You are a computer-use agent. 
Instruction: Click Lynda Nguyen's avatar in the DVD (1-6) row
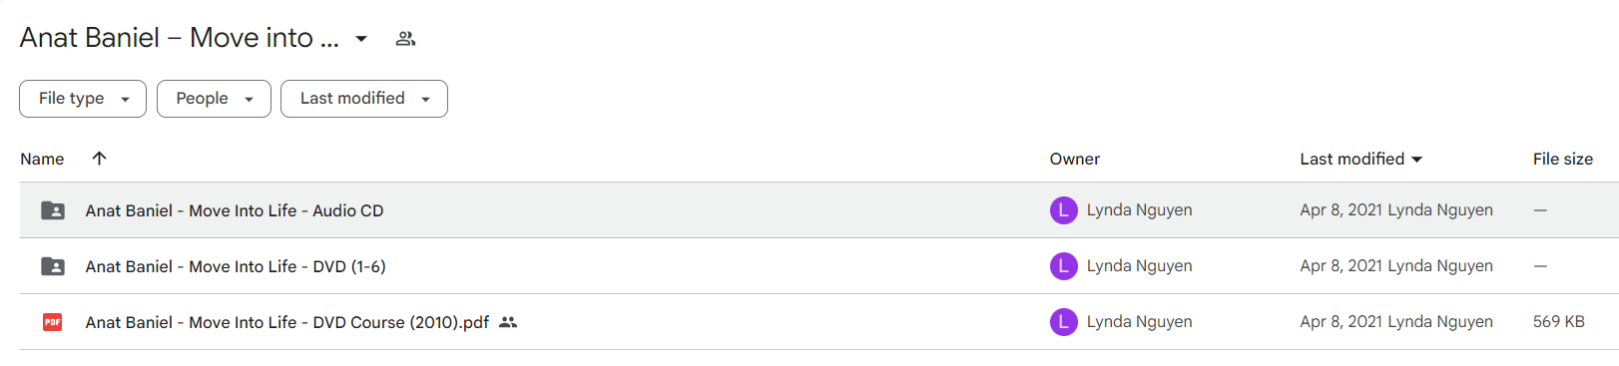pyautogui.click(x=1063, y=266)
